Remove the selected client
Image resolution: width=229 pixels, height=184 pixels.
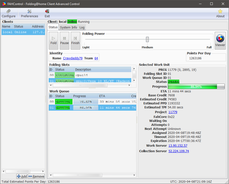click(x=36, y=176)
